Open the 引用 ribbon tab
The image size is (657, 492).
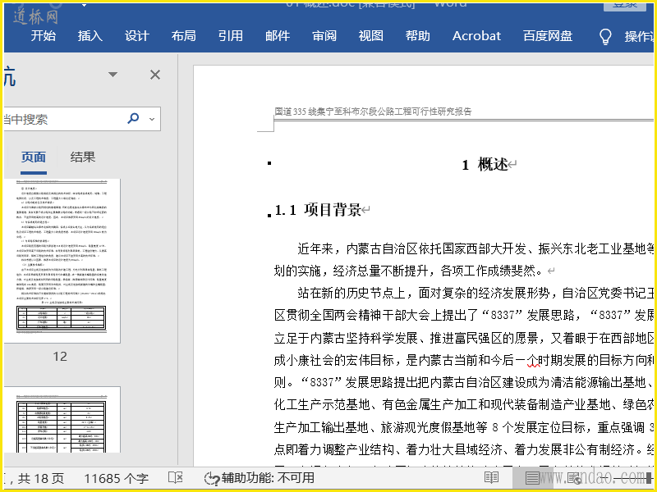[231, 36]
